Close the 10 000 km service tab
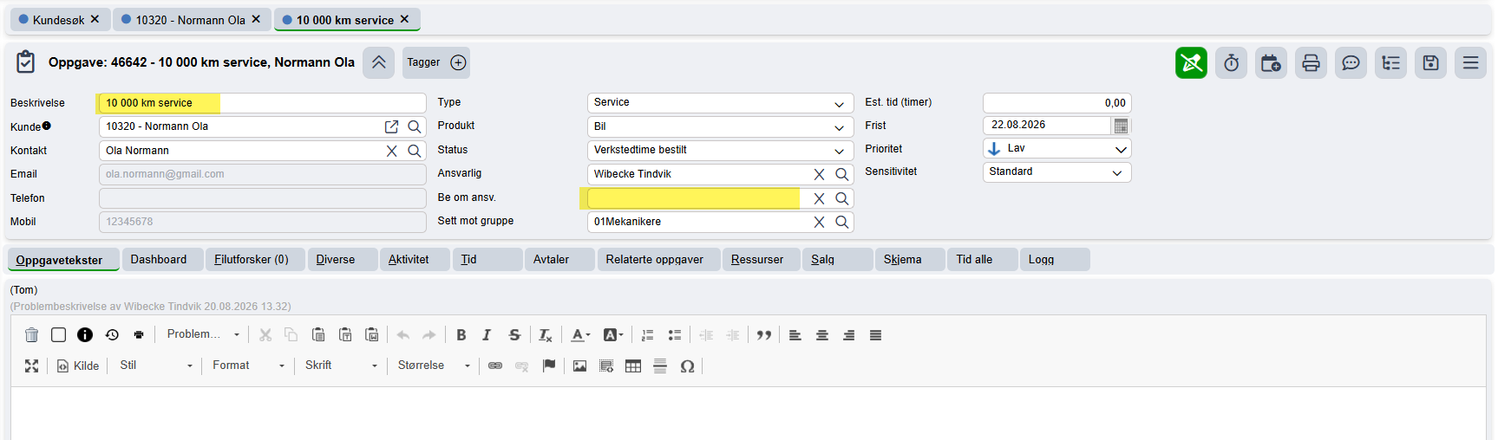This screenshot has width=1498, height=440. [x=404, y=19]
